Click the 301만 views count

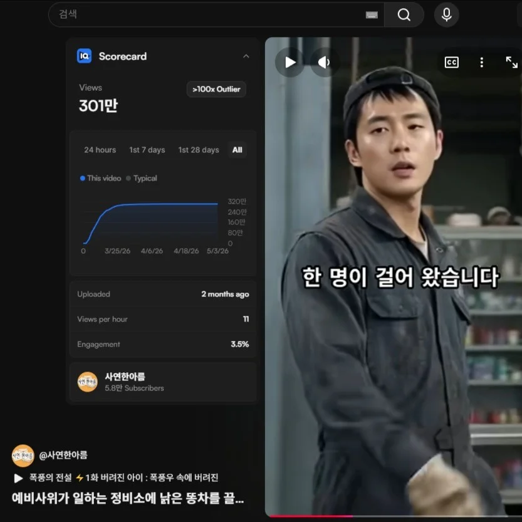point(98,106)
